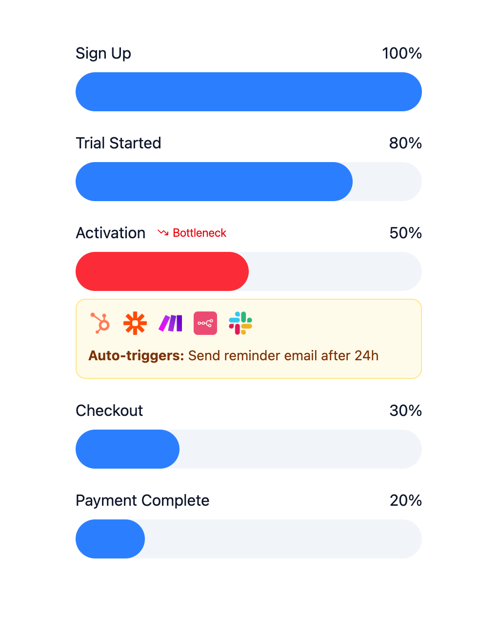Click the Auto-triggers reminder email text

click(x=233, y=355)
